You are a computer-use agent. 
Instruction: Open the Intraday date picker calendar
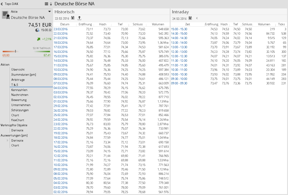click(x=190, y=18)
